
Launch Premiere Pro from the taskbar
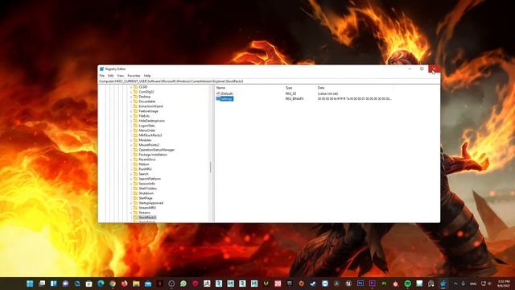[372, 284]
